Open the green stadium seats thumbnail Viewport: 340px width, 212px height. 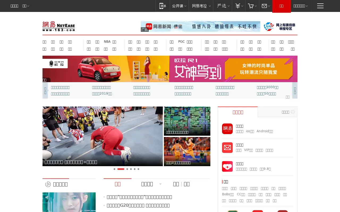point(187,121)
